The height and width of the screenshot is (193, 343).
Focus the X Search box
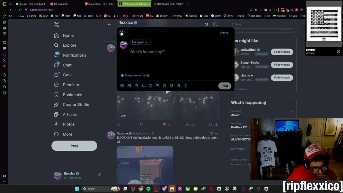point(262,24)
